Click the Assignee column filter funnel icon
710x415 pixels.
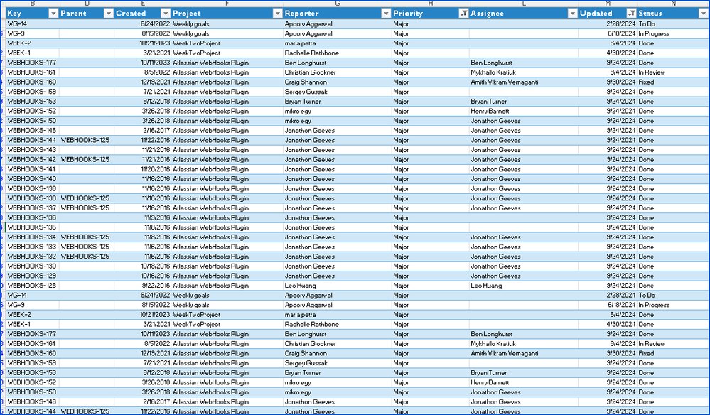(x=571, y=13)
